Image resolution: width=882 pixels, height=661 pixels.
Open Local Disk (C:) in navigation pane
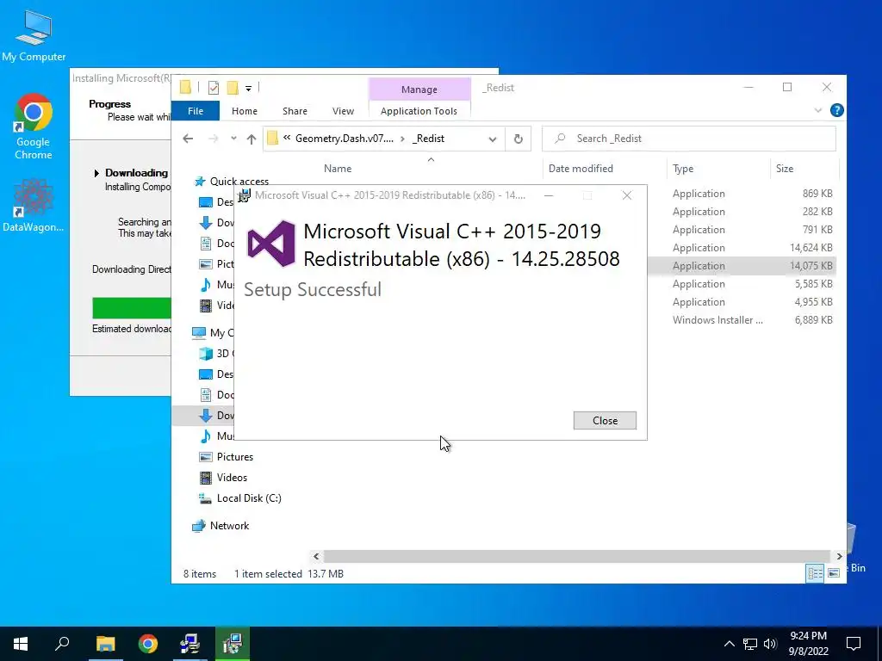[249, 498]
